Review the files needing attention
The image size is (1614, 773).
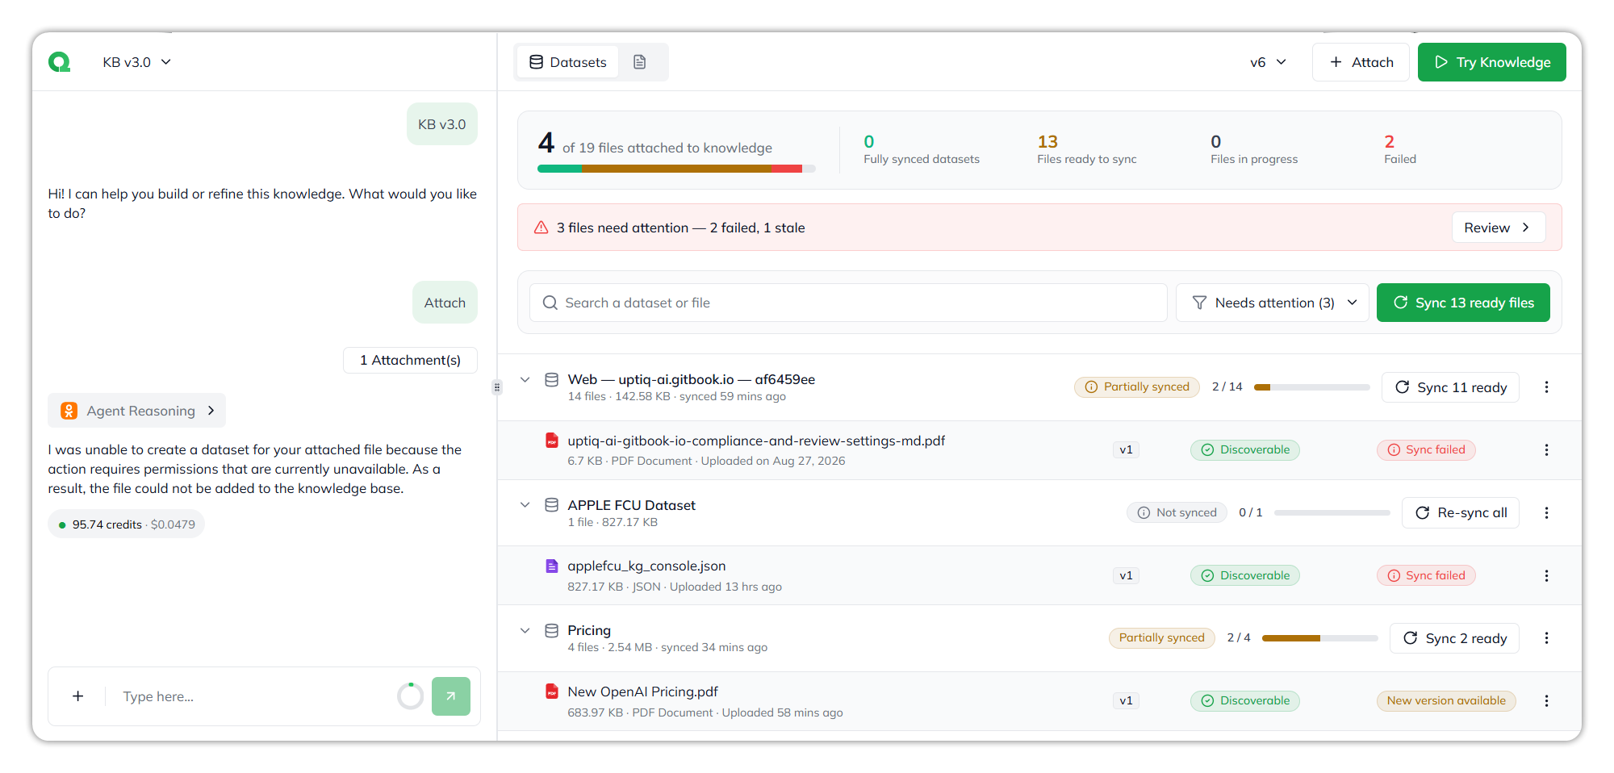1499,228
